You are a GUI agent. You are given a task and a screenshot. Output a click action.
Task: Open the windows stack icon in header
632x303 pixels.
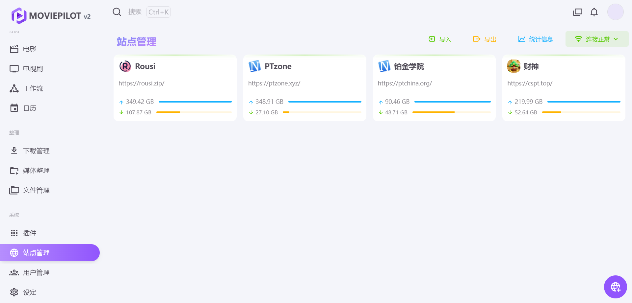pyautogui.click(x=577, y=12)
